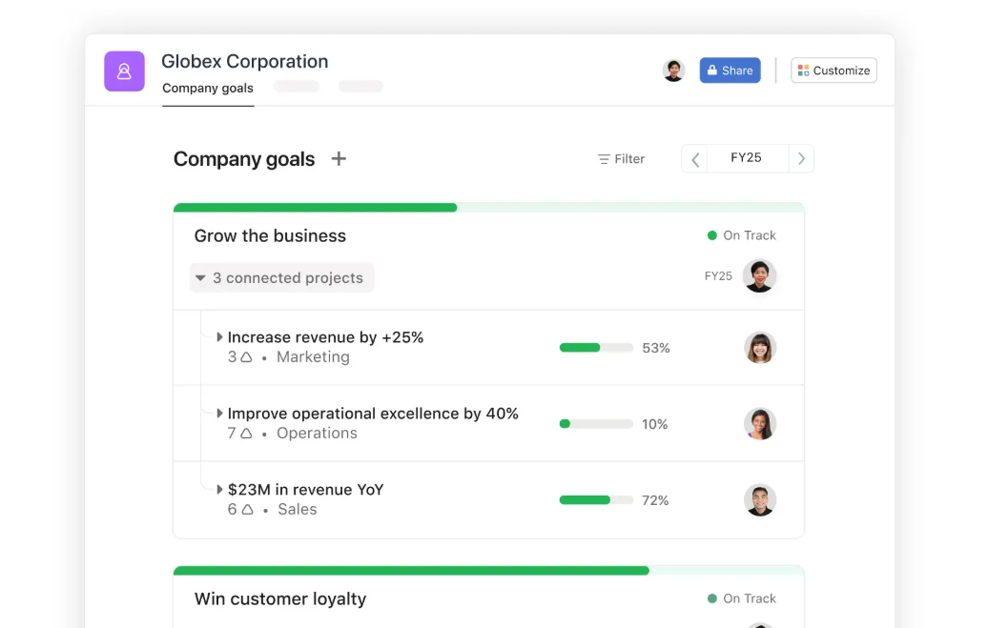Switch to the Company goals tab
Image resolution: width=1008 pixels, height=628 pixels.
(208, 89)
